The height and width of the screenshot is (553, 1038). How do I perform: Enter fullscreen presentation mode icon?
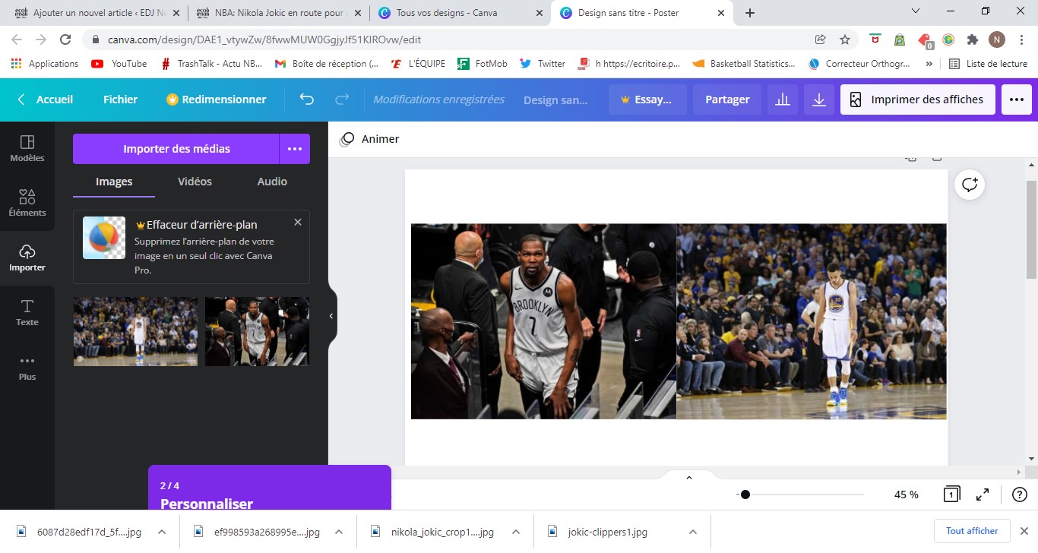click(x=983, y=495)
